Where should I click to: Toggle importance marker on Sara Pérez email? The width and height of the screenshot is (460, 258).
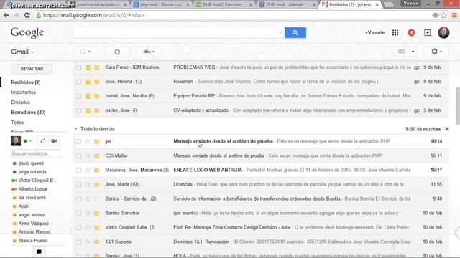(x=88, y=67)
